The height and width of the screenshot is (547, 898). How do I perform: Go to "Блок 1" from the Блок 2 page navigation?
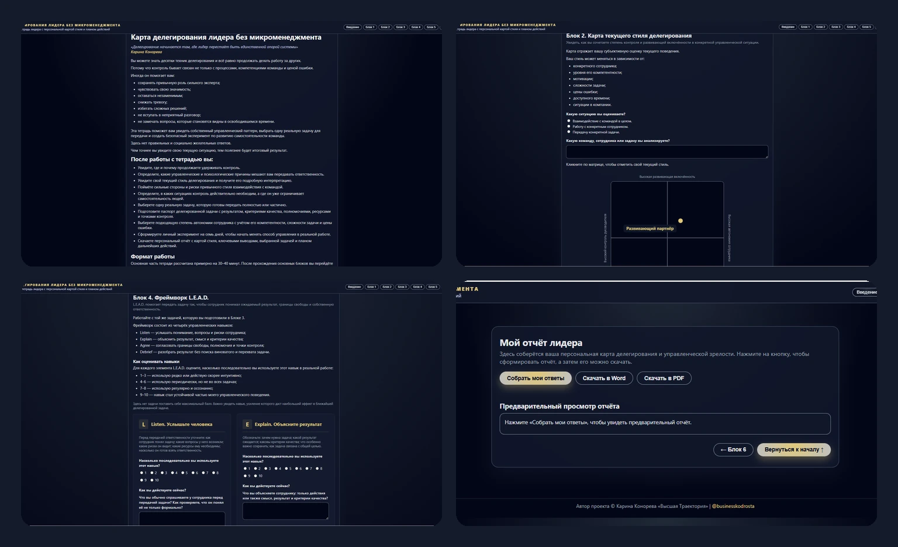(x=805, y=27)
